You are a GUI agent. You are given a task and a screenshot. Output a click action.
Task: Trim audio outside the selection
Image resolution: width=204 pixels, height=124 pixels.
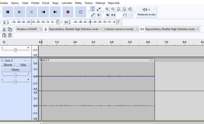(x=107, y=15)
